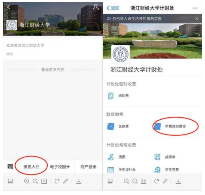The width and height of the screenshot is (205, 195).
Task: Choose 学费住宿费等 payment option
Action: click(x=170, y=126)
